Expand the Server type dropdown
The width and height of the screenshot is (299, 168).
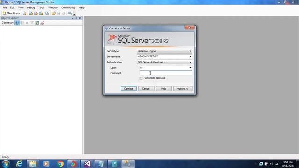(190, 51)
